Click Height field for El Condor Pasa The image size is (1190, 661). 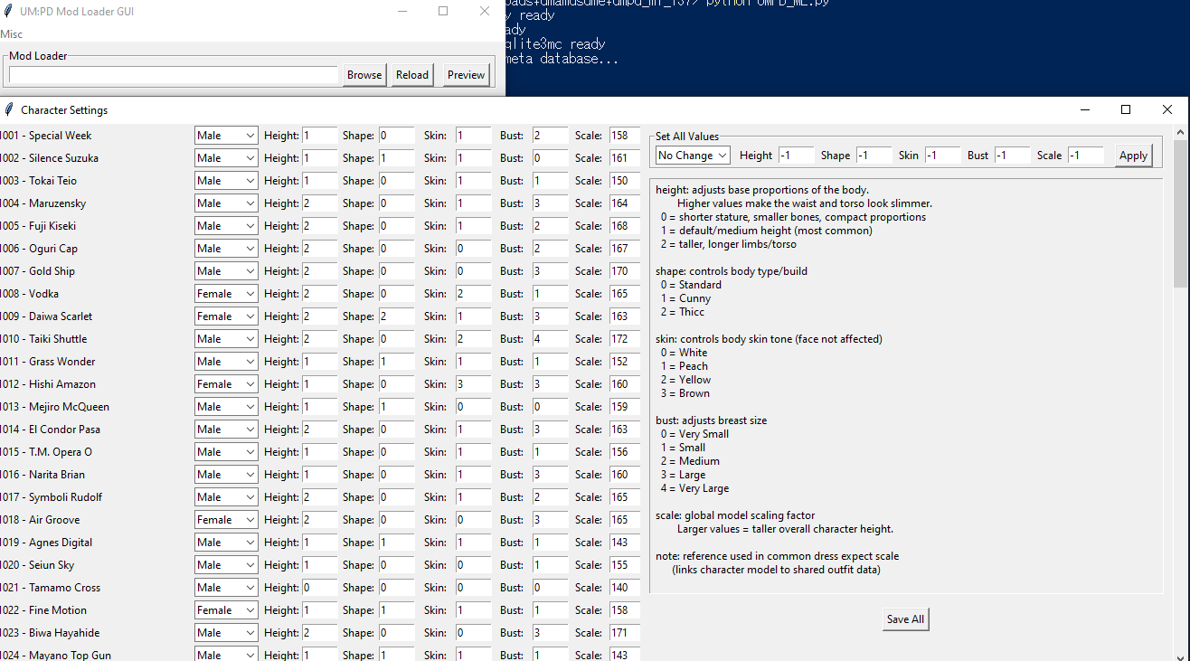[x=319, y=430]
